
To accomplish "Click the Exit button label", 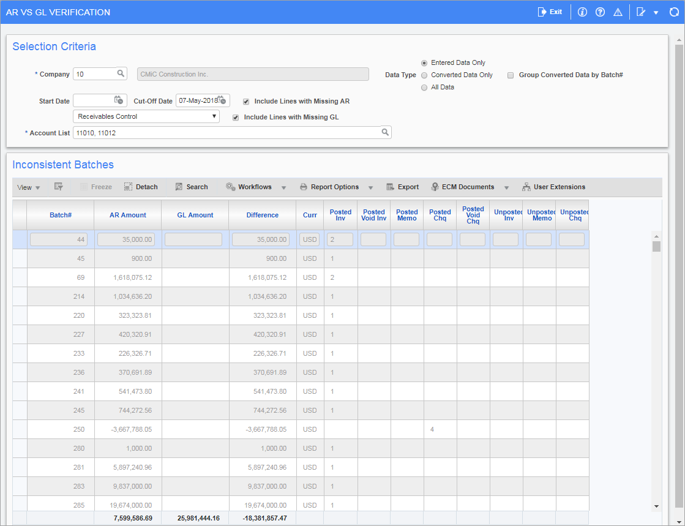I will pyautogui.click(x=556, y=12).
